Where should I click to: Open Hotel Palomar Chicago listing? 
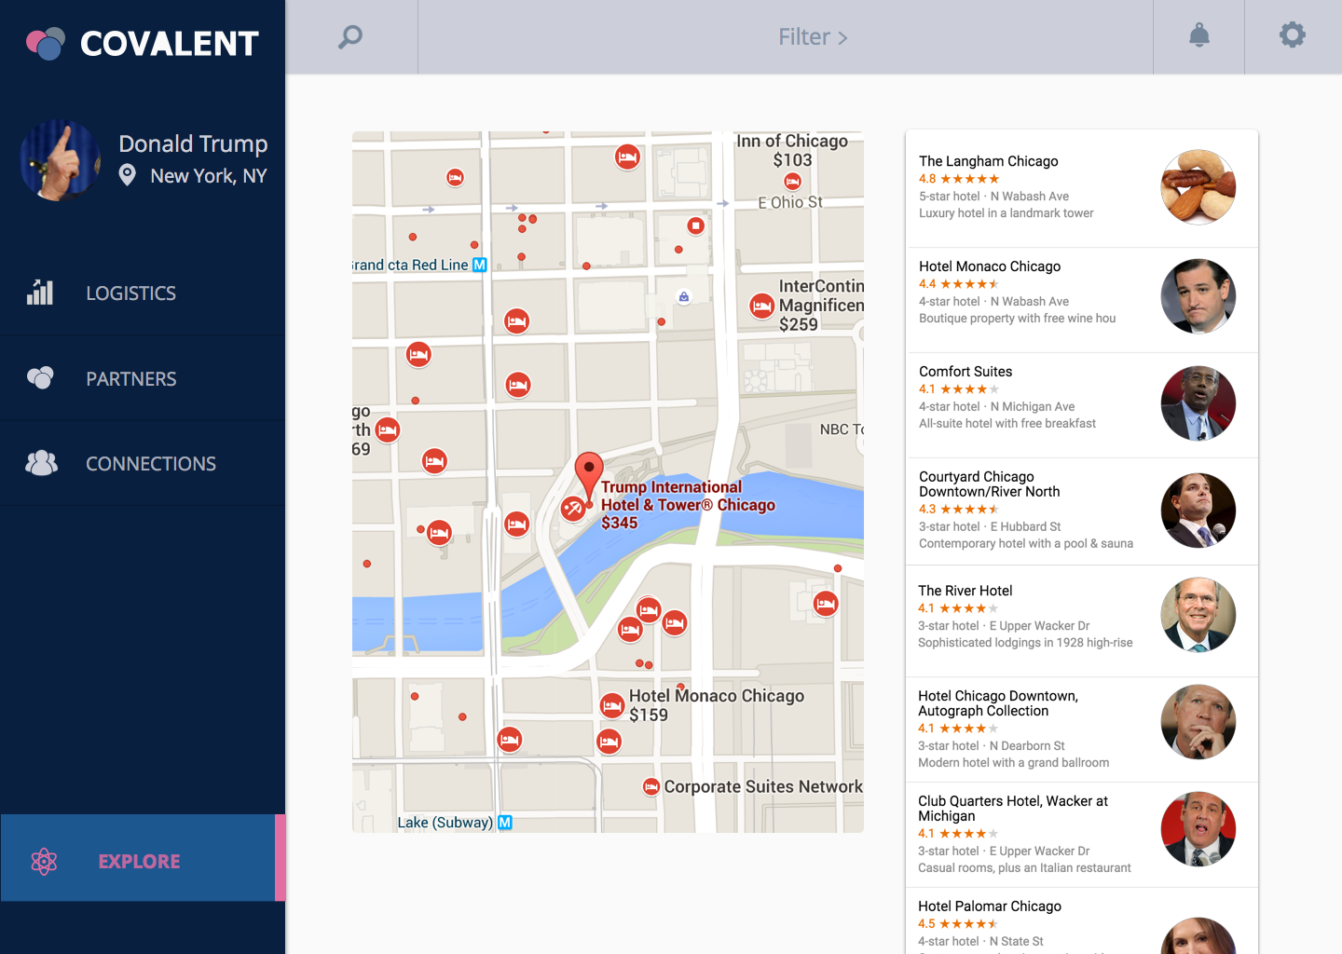(x=1082, y=921)
